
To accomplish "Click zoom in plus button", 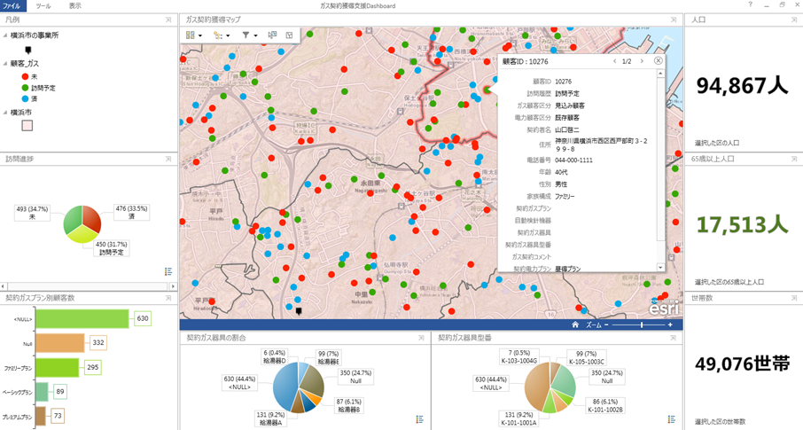I will tap(670, 325).
